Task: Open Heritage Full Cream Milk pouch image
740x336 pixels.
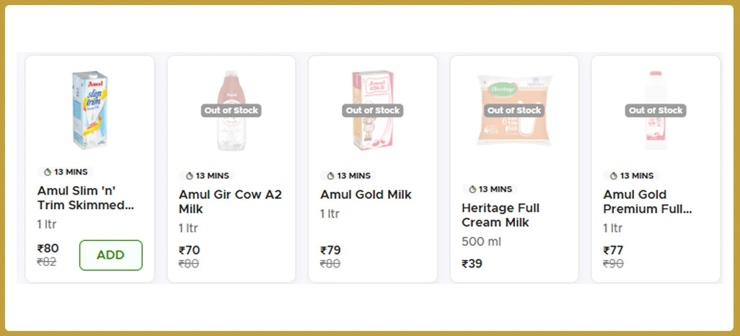Action: [514, 110]
